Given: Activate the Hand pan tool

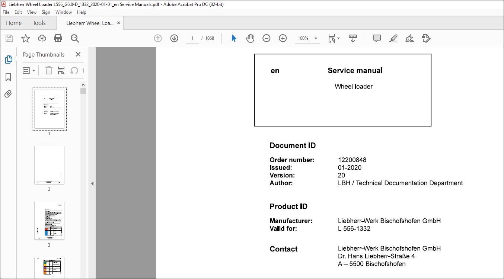Looking at the screenshot, I should point(250,38).
